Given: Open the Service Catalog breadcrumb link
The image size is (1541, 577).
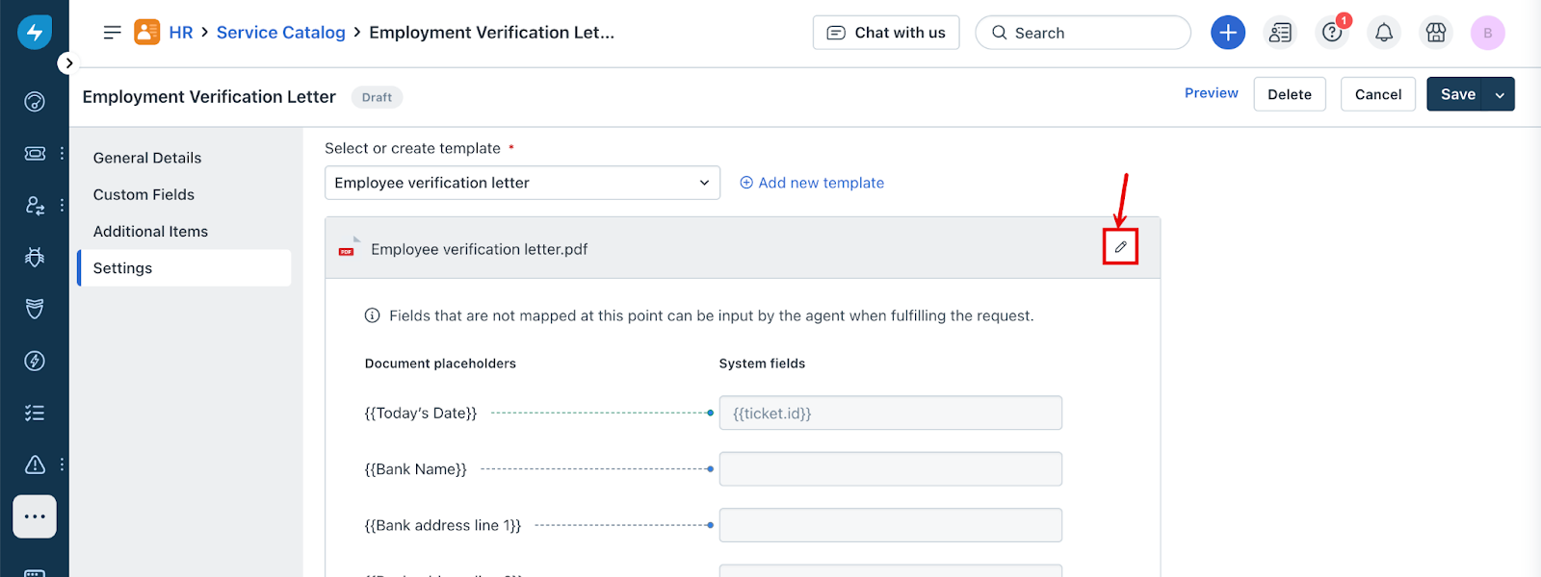Looking at the screenshot, I should [280, 33].
